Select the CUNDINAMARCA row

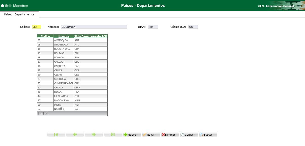click(x=72, y=83)
